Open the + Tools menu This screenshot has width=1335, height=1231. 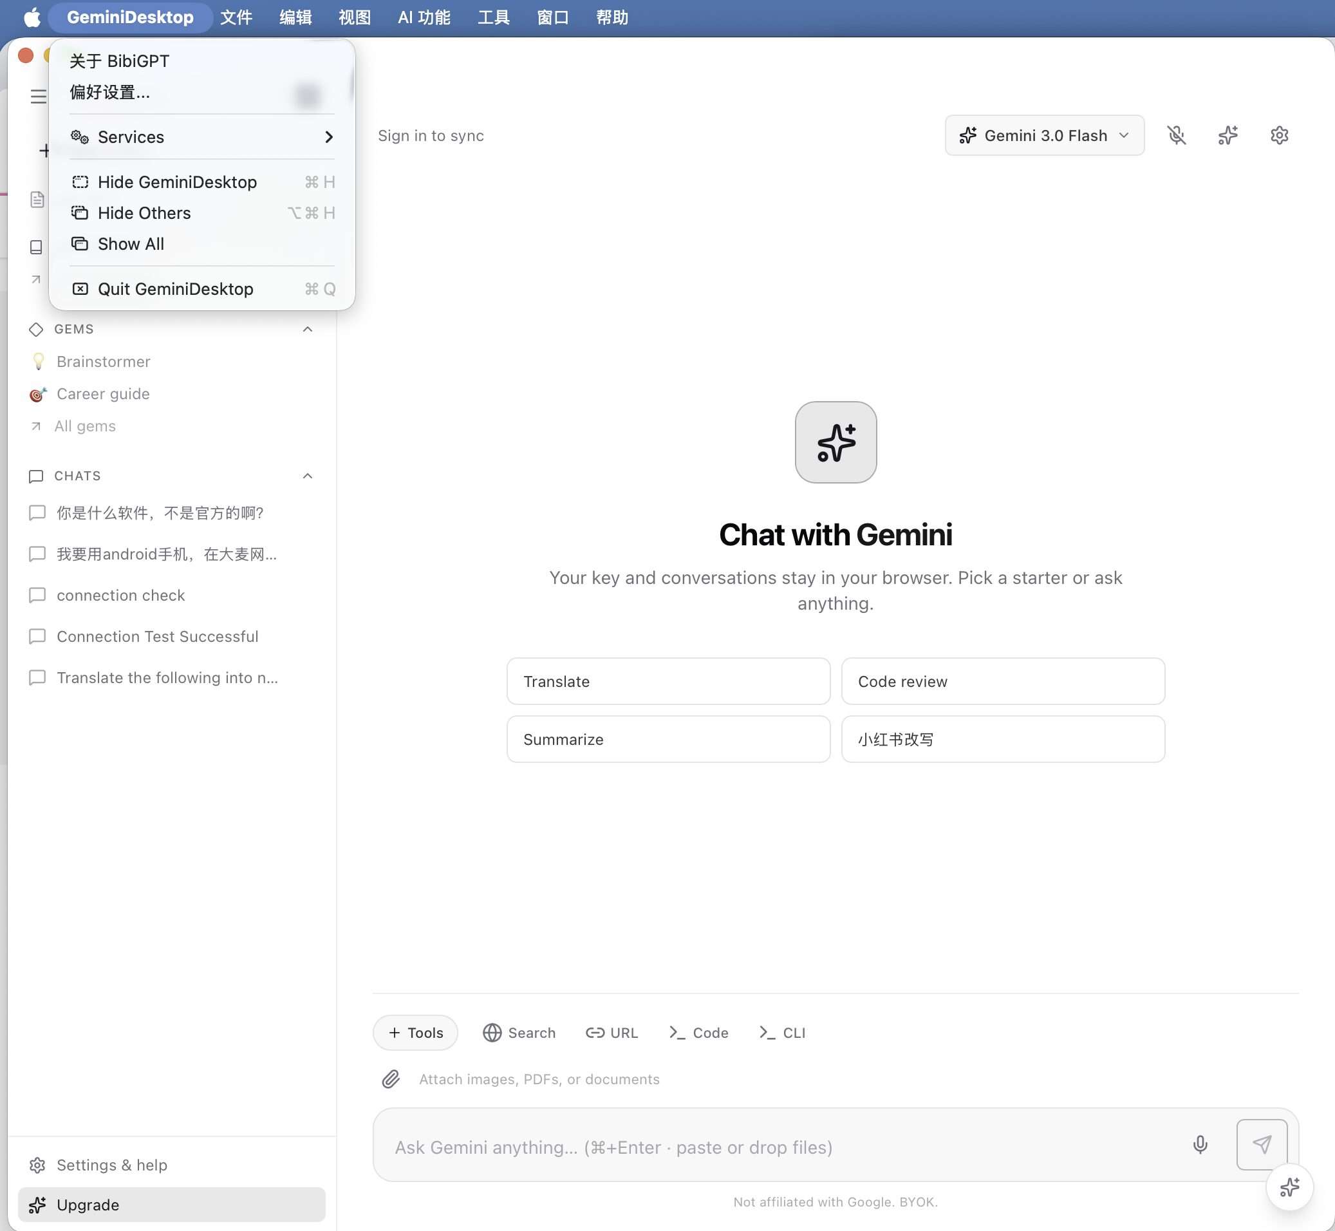tap(415, 1033)
